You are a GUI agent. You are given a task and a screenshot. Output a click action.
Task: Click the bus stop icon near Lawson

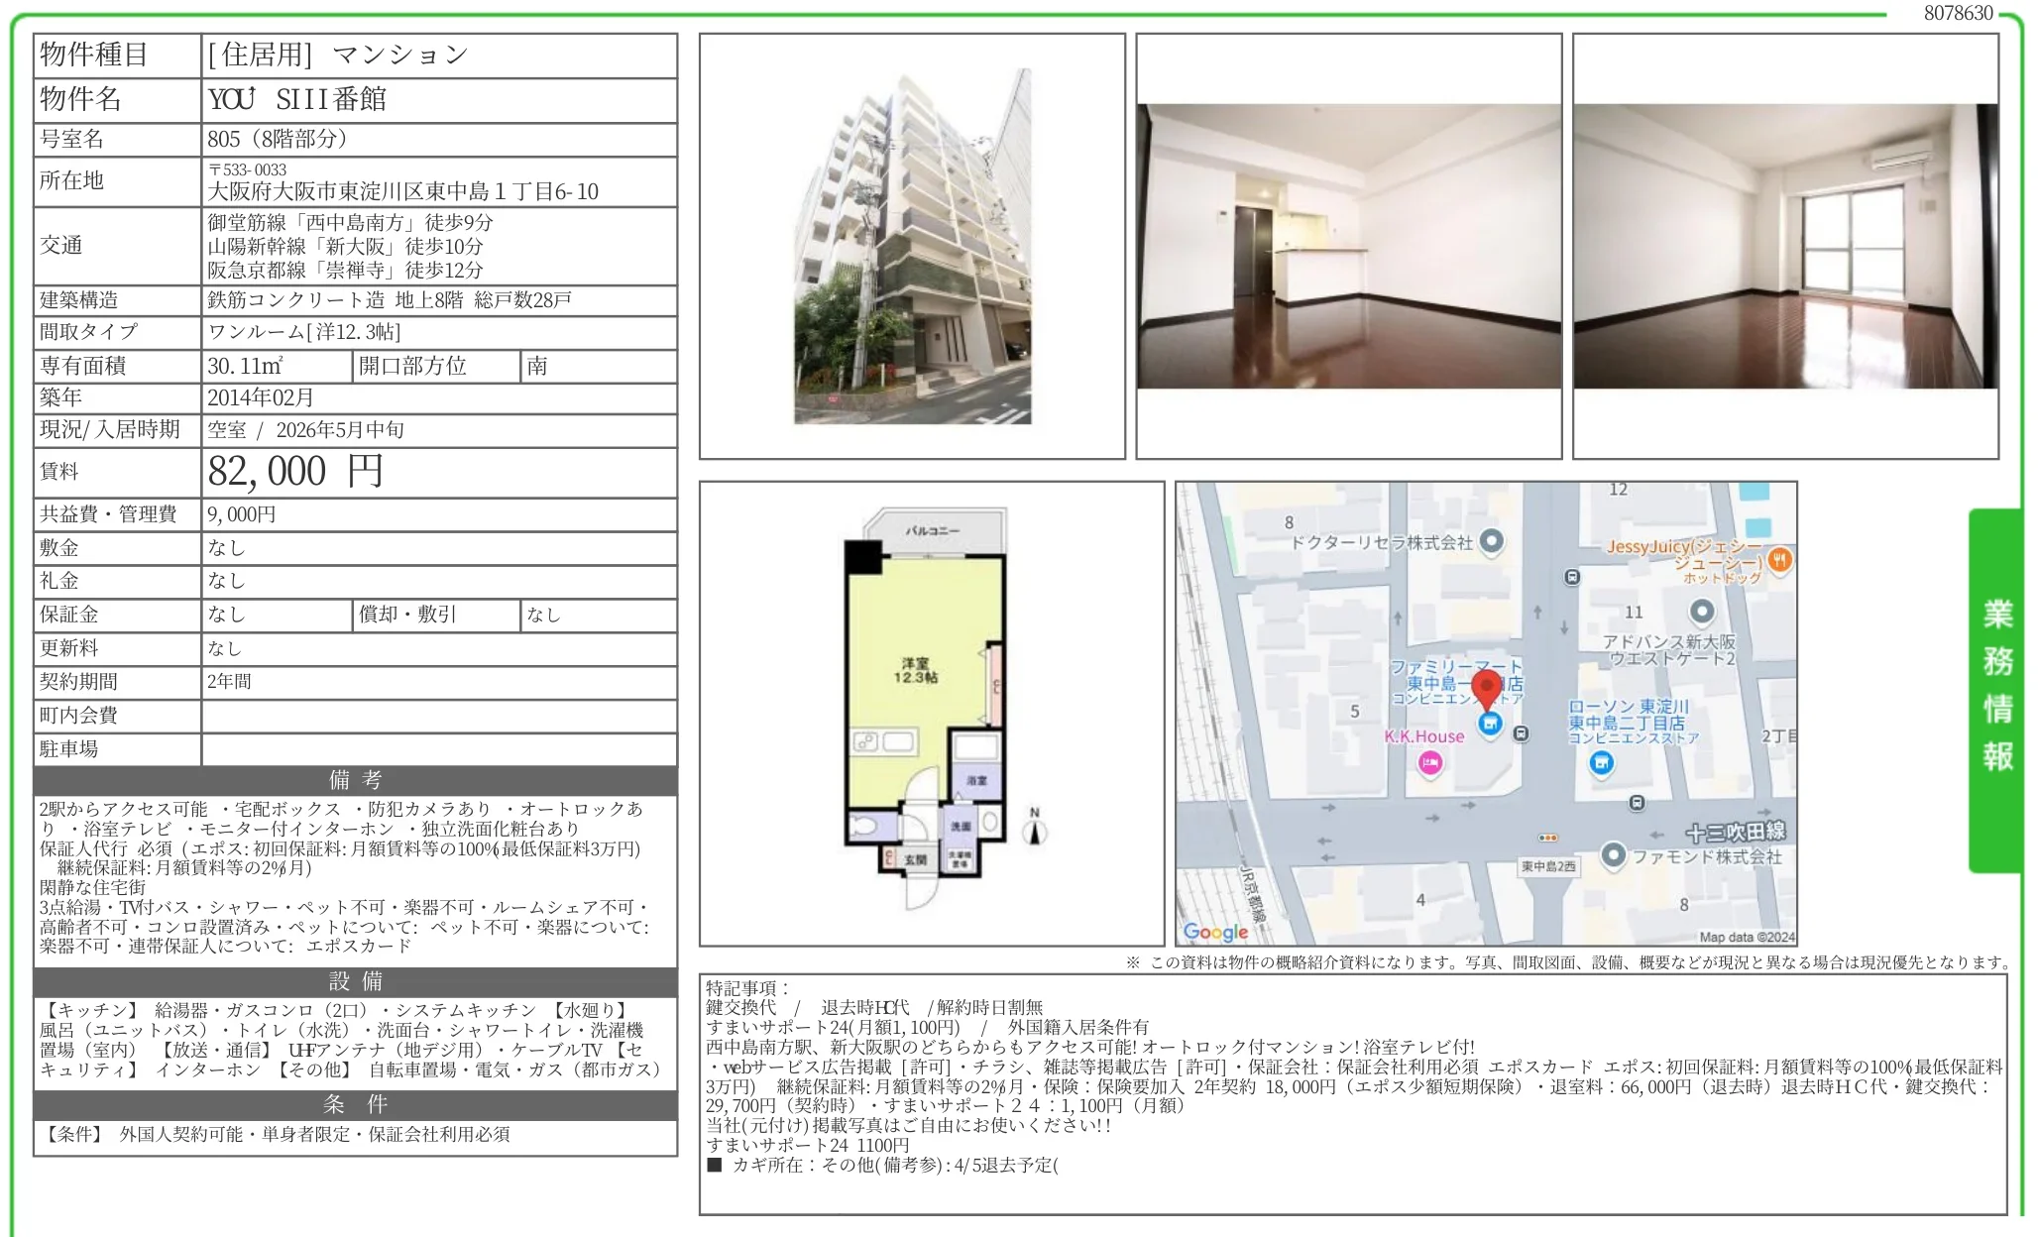pyautogui.click(x=1636, y=803)
